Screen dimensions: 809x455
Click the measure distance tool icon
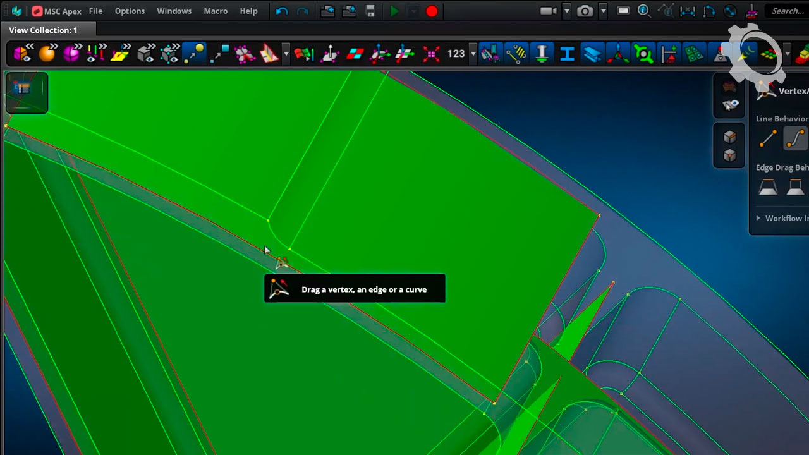pos(687,11)
